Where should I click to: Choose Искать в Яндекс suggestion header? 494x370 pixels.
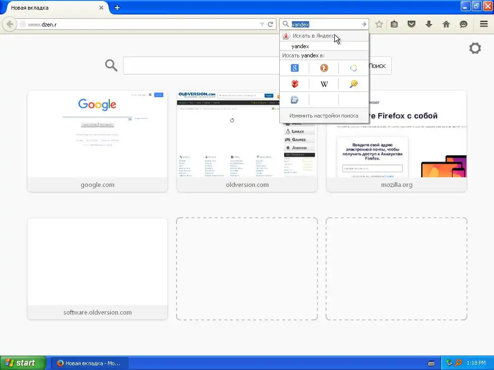click(x=324, y=36)
